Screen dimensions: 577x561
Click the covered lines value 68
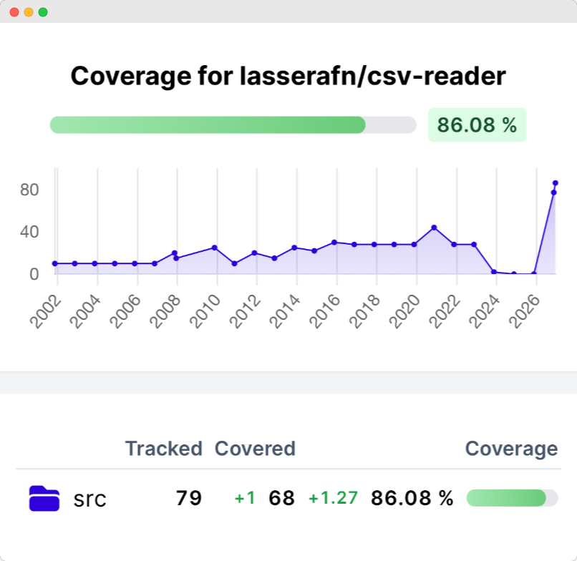tap(281, 499)
